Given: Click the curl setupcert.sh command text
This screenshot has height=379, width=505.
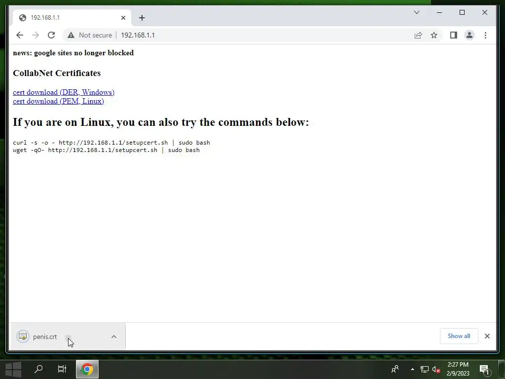Looking at the screenshot, I should (111, 143).
